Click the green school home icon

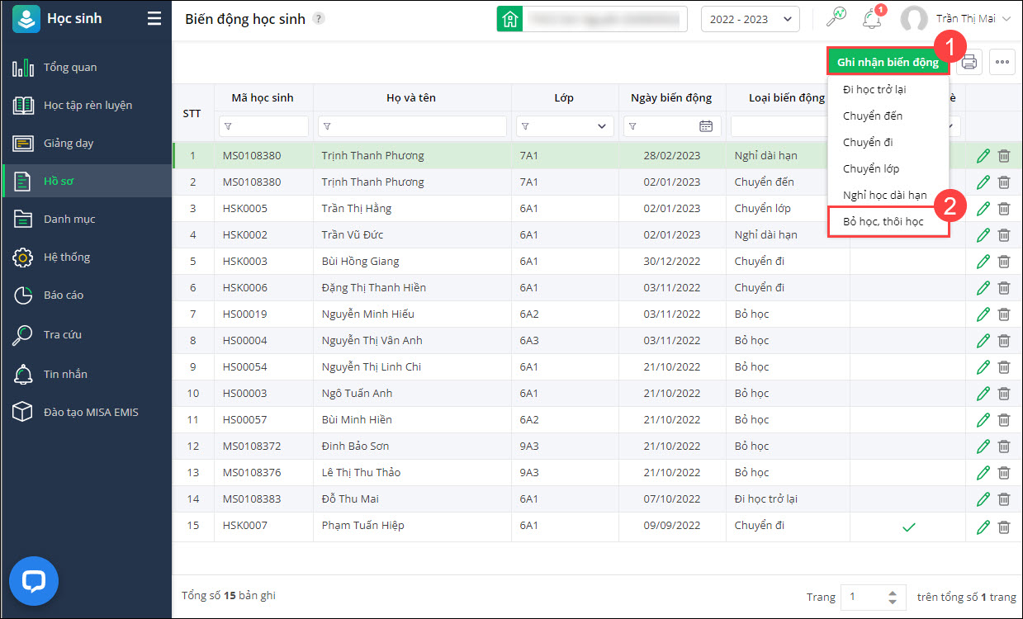(509, 19)
